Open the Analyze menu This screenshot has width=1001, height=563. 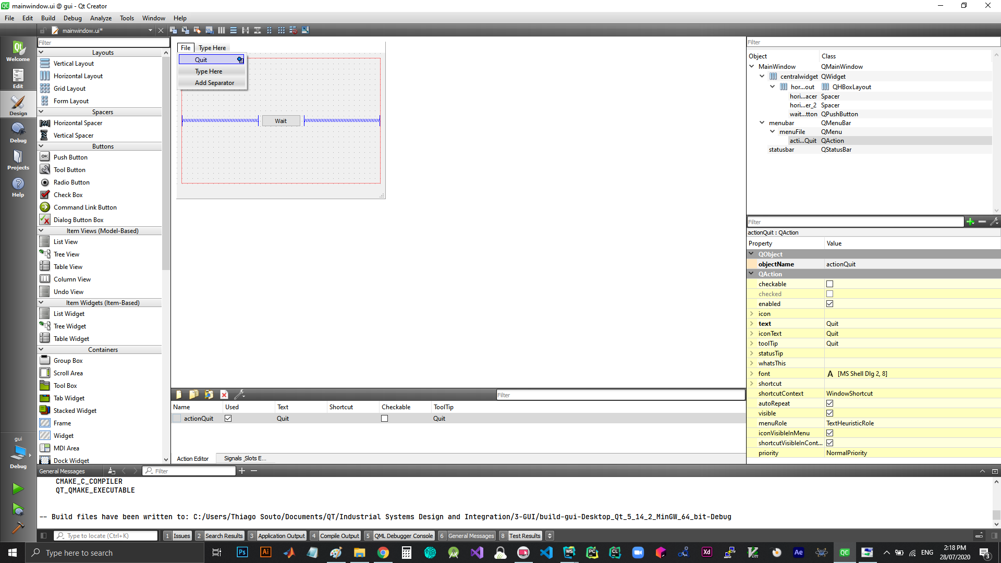[101, 18]
